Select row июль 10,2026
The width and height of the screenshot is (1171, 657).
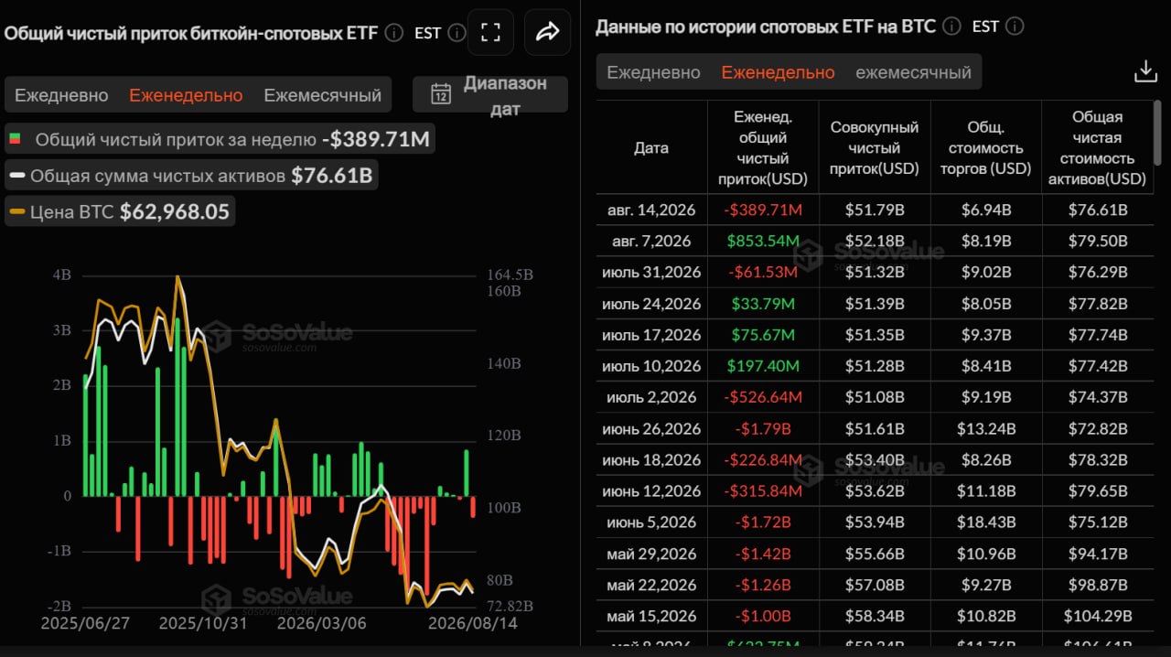875,366
